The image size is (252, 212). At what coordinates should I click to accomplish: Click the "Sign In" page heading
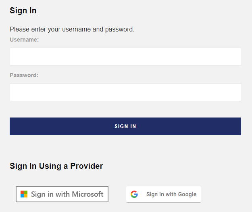coord(23,11)
